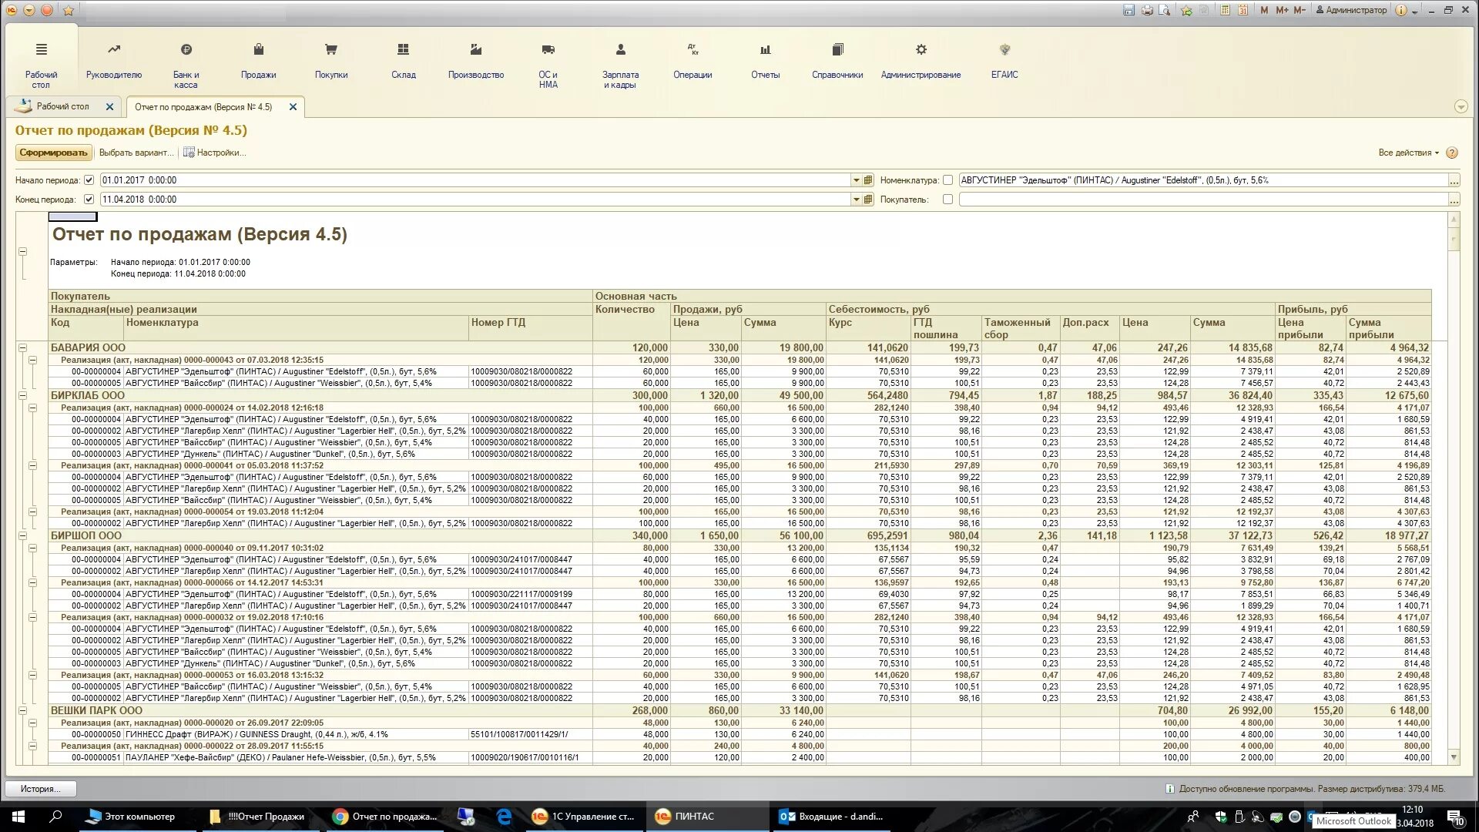Collapse the ВЕШКИ ПАРК ООО group
The width and height of the screenshot is (1479, 832).
(x=22, y=710)
